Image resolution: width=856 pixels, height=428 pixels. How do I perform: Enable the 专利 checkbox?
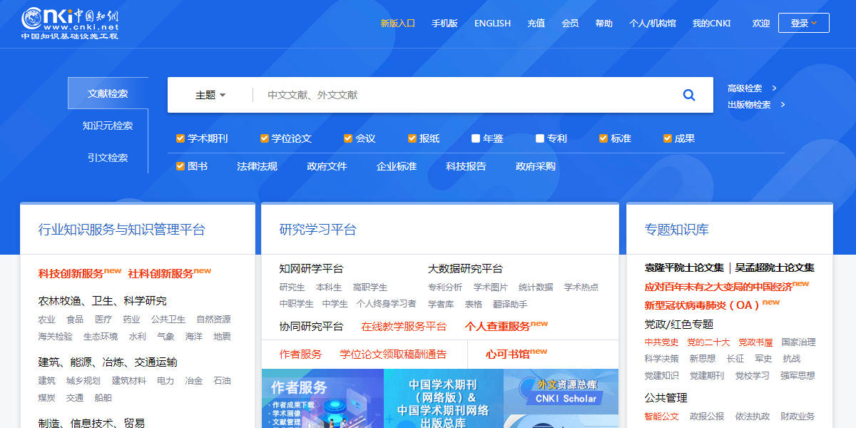540,138
